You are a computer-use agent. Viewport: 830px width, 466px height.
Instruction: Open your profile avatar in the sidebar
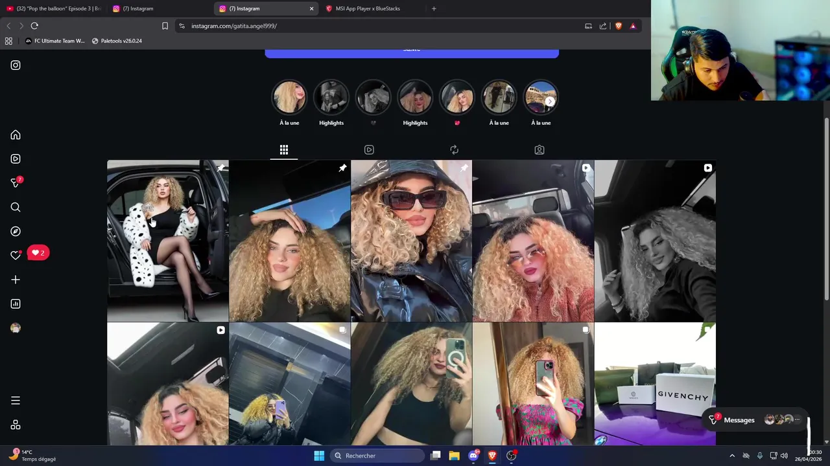pyautogui.click(x=16, y=328)
